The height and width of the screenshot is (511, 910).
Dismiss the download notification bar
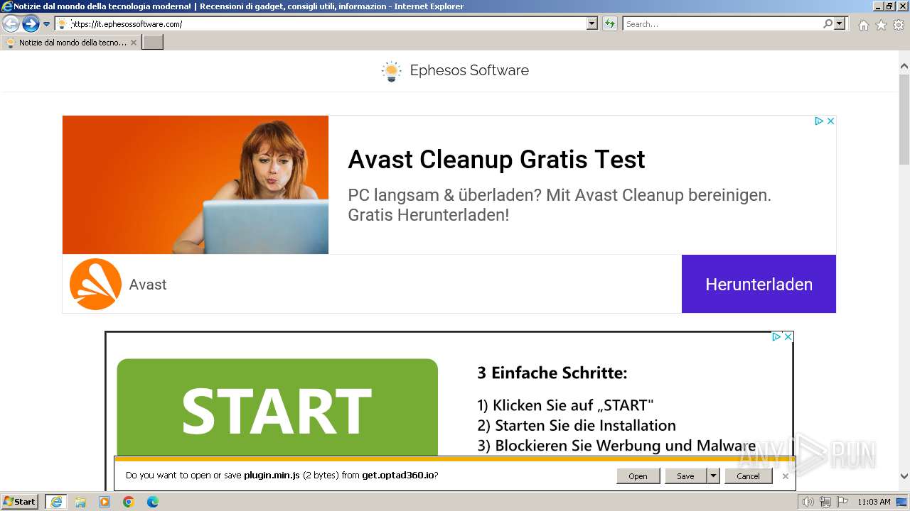(785, 476)
